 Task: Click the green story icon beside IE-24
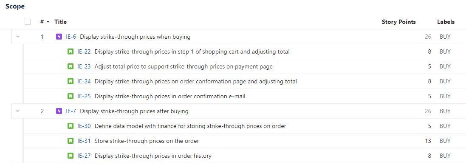pos(71,82)
